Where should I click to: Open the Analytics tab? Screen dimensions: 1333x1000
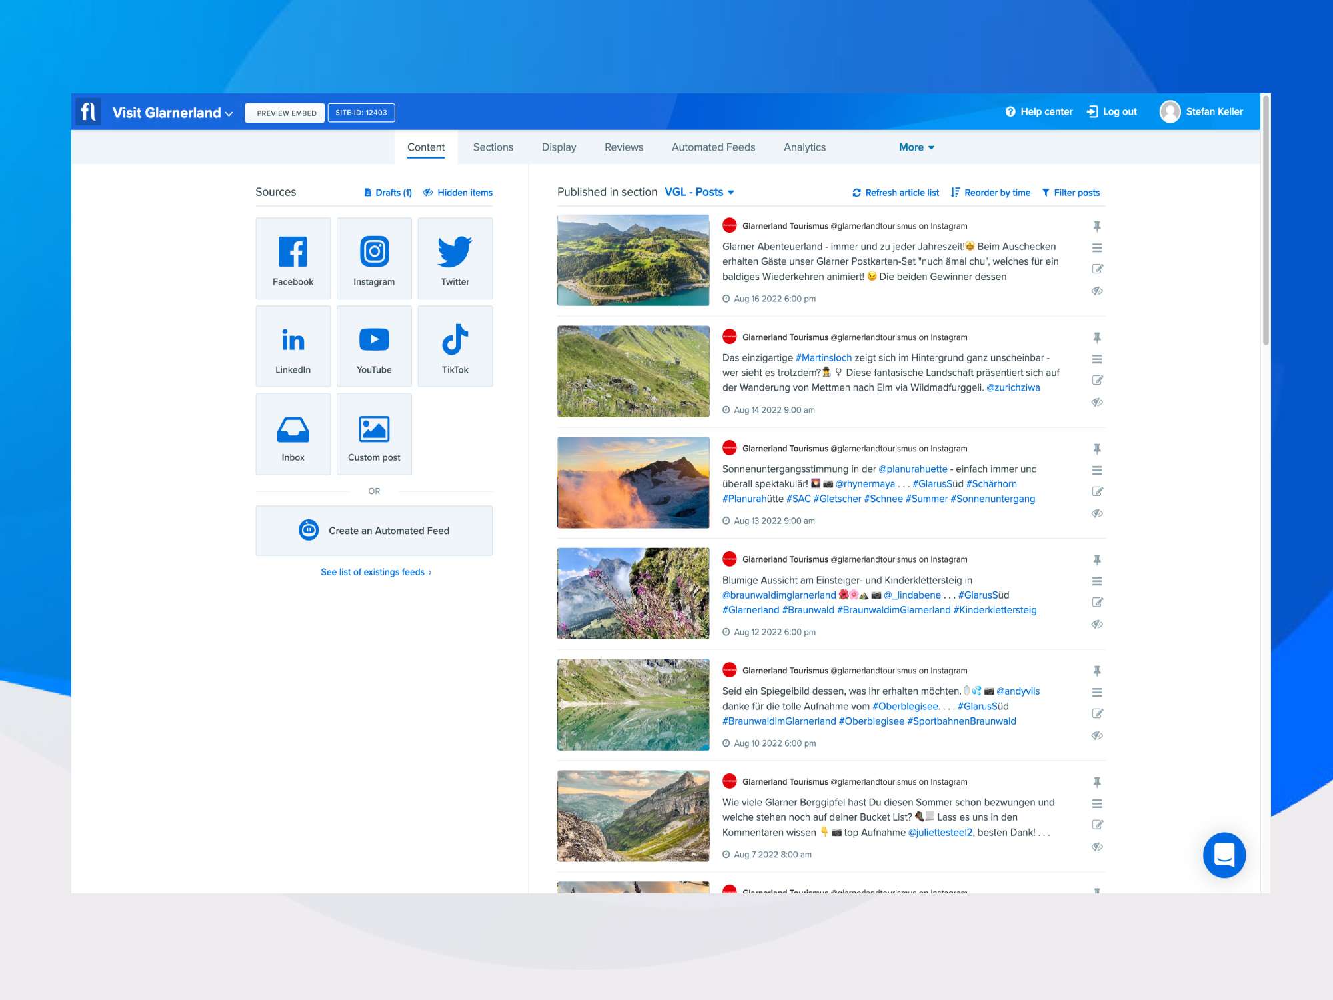click(804, 147)
